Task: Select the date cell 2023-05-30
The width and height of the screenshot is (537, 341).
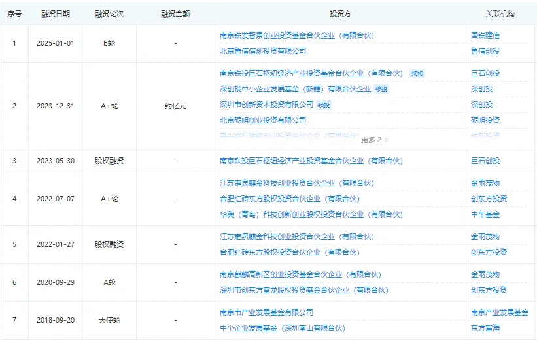Action: tap(56, 161)
